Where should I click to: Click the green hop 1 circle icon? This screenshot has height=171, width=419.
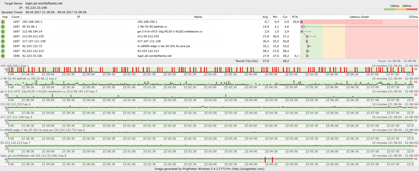pos(3,22)
